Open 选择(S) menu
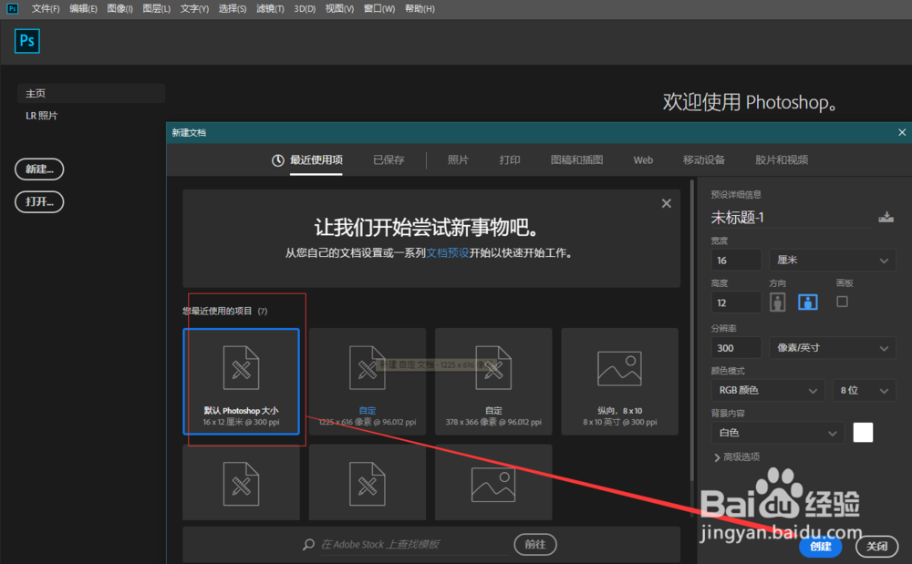The width and height of the screenshot is (912, 564). 232,9
